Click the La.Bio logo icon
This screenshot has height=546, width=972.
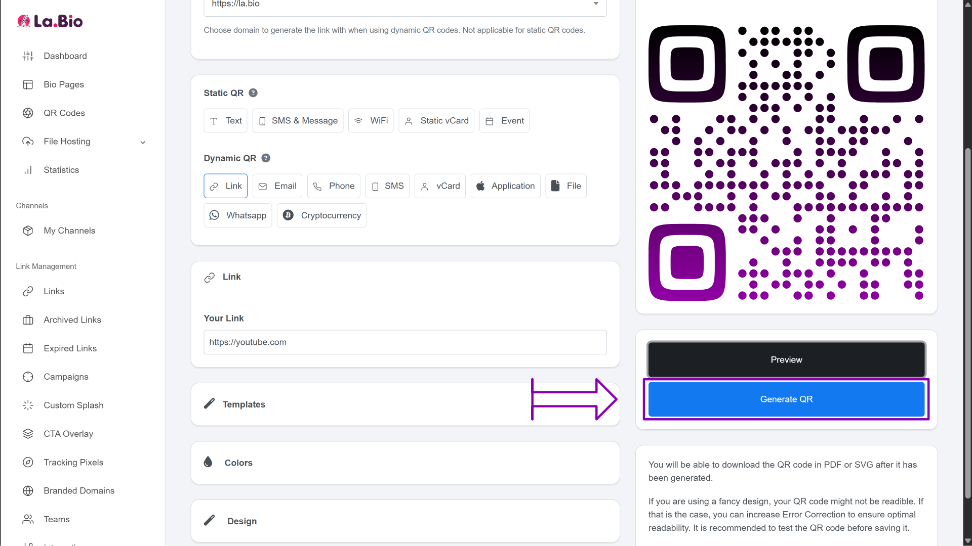[23, 21]
